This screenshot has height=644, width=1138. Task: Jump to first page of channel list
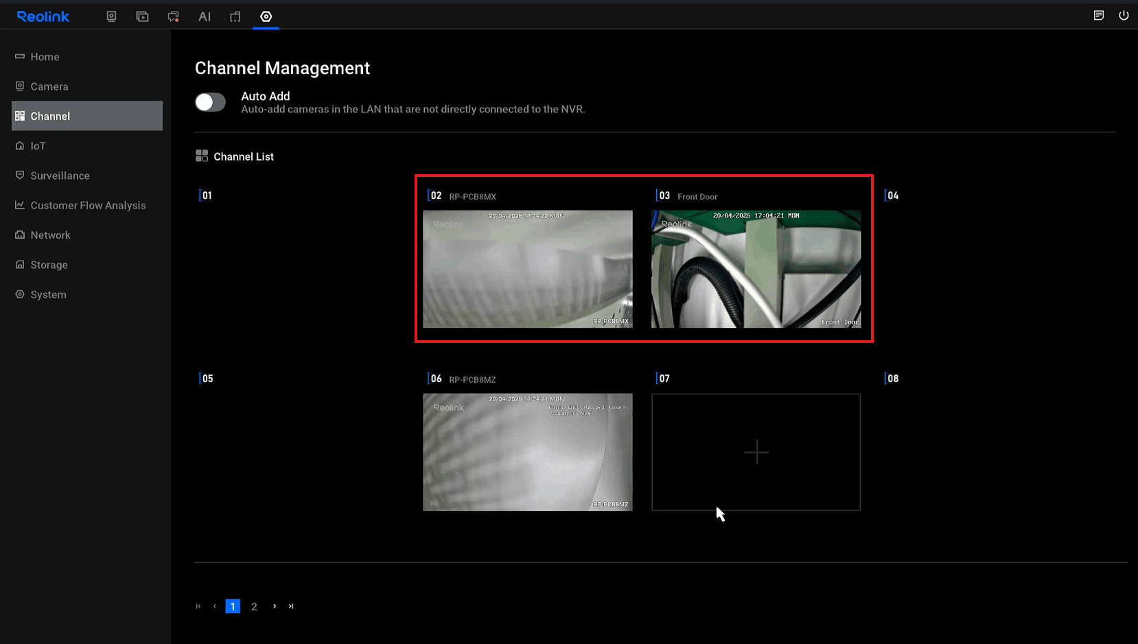pos(198,606)
